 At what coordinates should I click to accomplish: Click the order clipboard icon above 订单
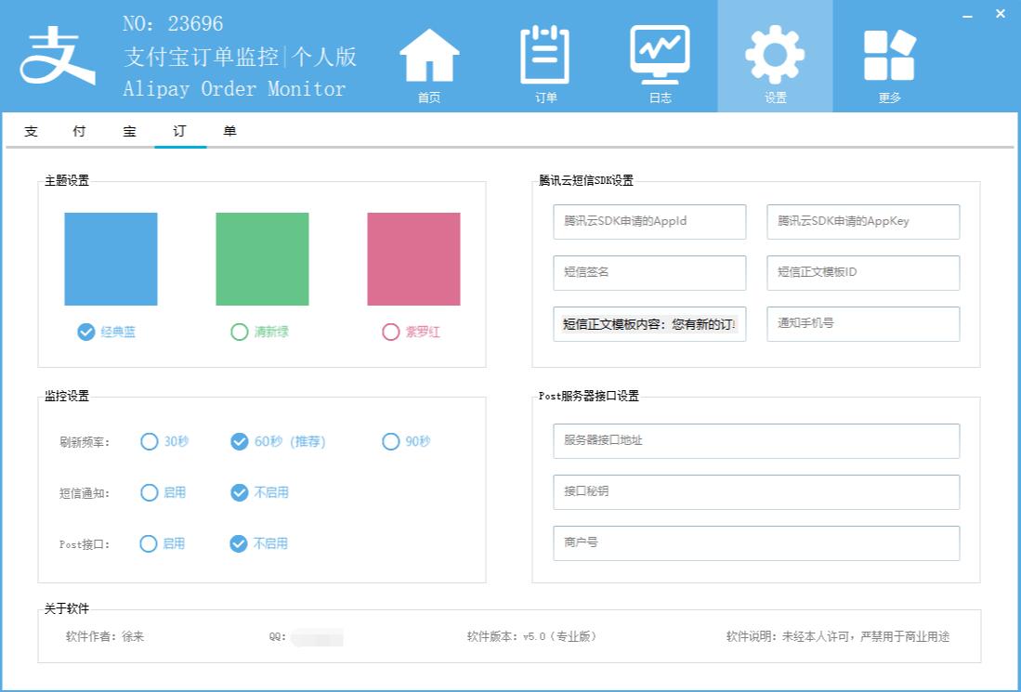(x=544, y=51)
